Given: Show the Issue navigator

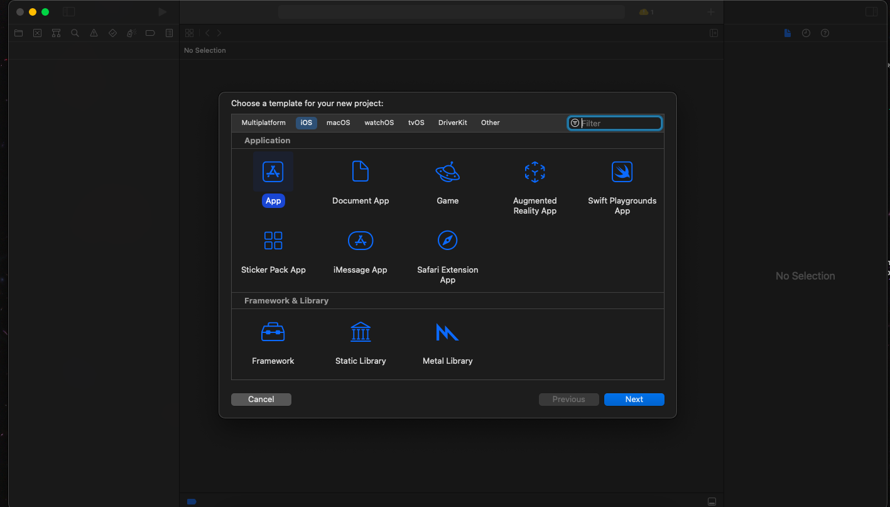Looking at the screenshot, I should click(94, 33).
